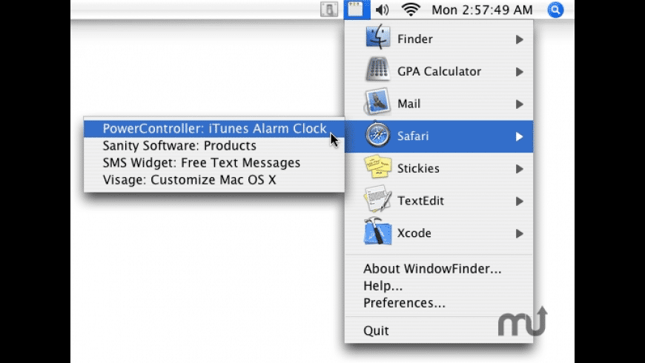Image resolution: width=645 pixels, height=363 pixels.
Task: Expand the Finder submenu arrow
Action: click(x=520, y=39)
